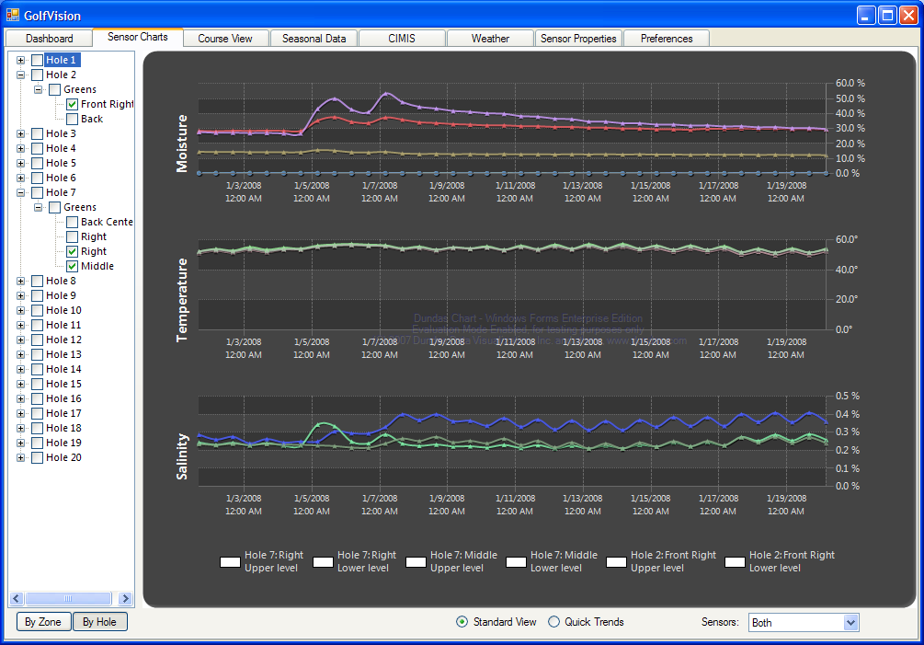Uncheck the Middle sensor under Hole 7
The image size is (924, 645).
(73, 267)
